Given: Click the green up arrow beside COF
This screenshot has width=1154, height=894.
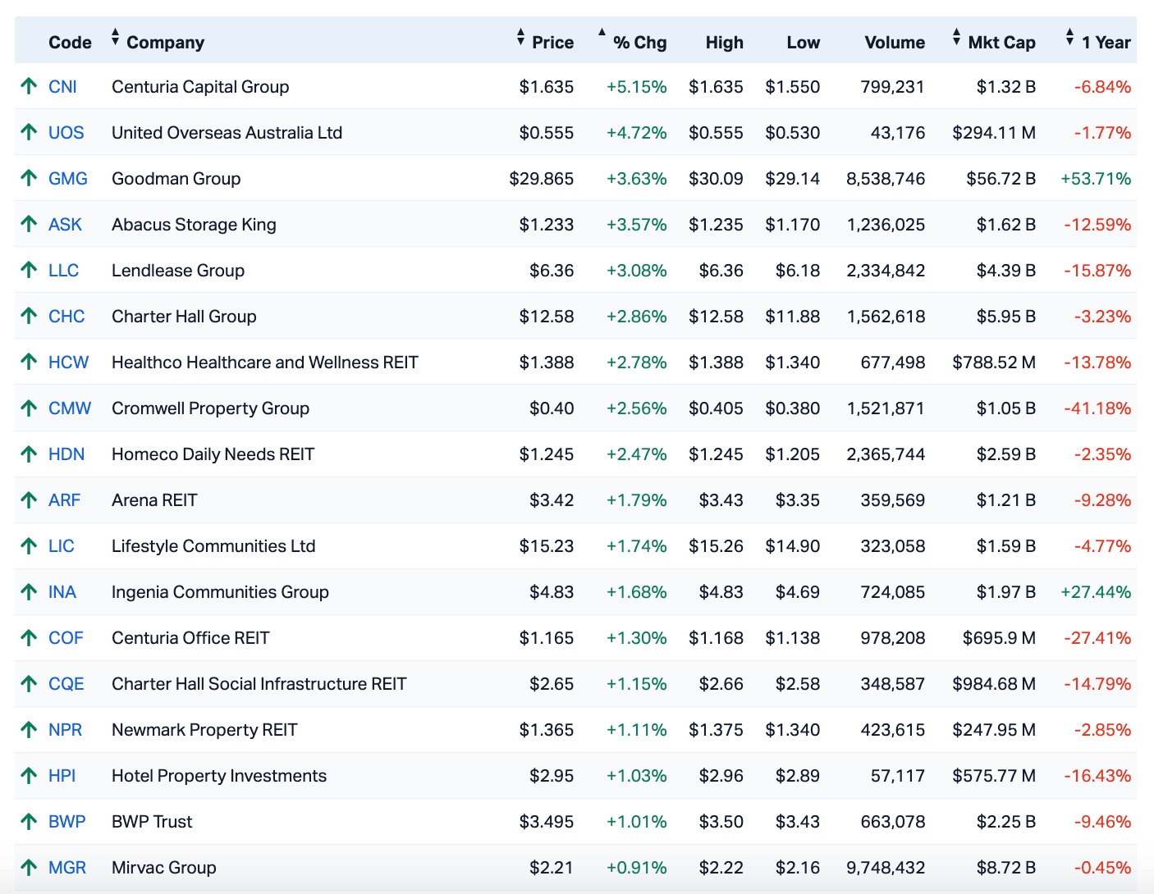Looking at the screenshot, I should click(x=29, y=637).
